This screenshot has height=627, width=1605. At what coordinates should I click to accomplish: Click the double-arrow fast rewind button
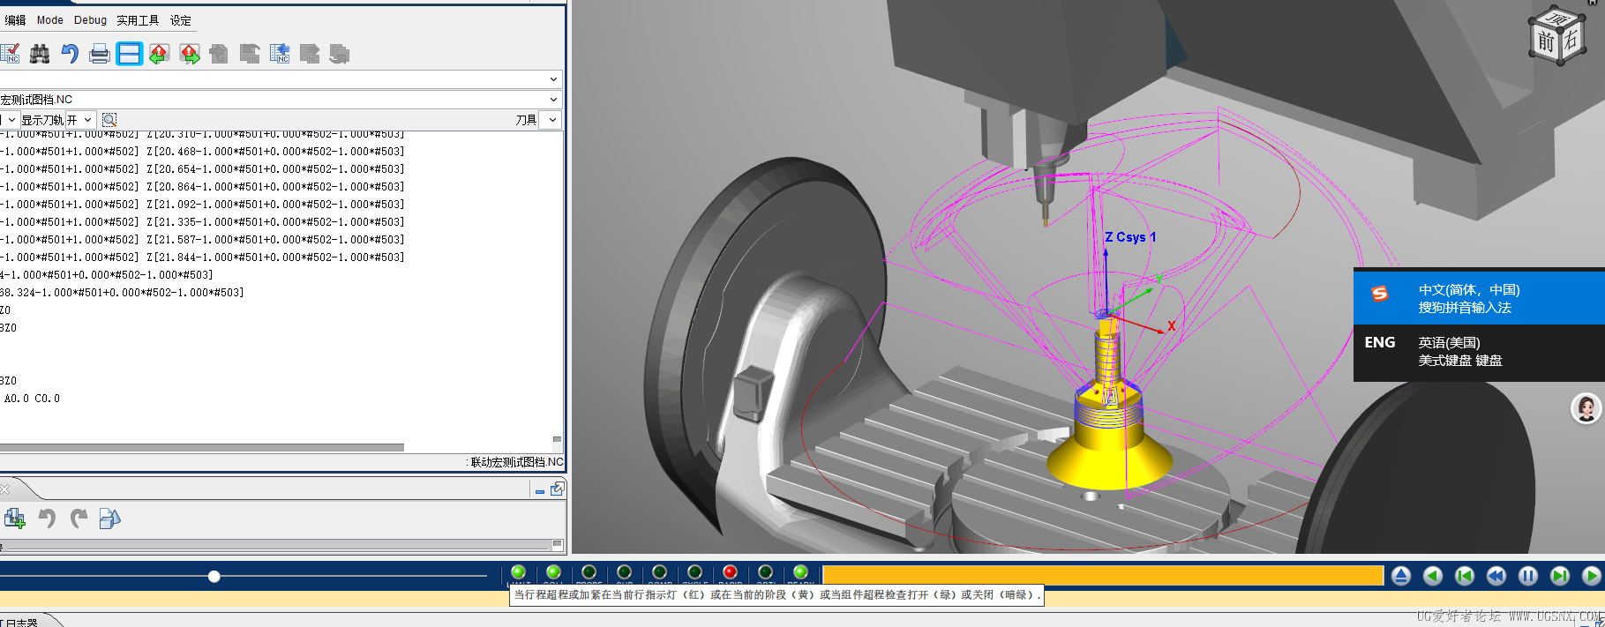(1496, 576)
